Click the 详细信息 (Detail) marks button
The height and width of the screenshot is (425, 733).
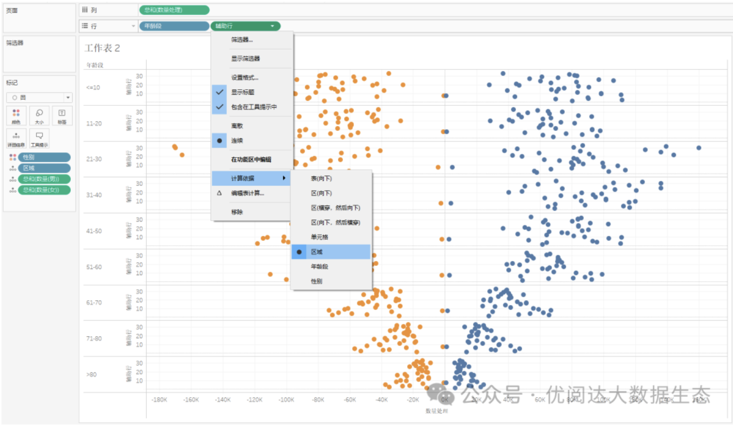click(x=16, y=139)
